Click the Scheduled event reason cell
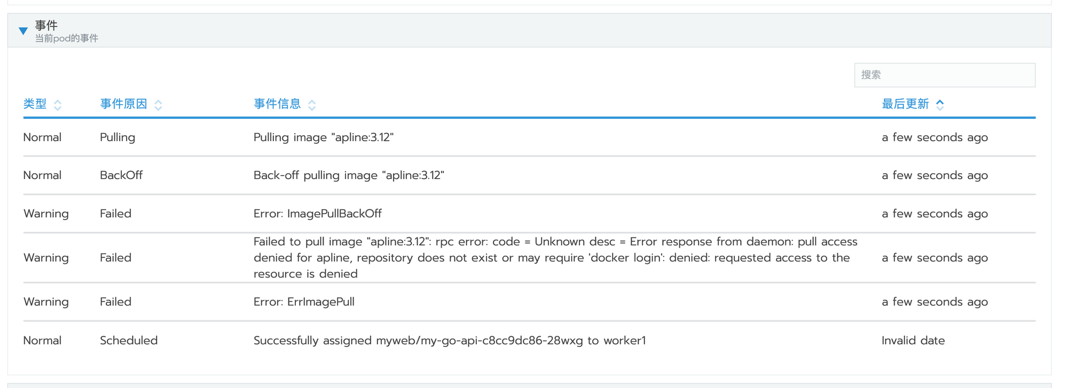 click(129, 341)
